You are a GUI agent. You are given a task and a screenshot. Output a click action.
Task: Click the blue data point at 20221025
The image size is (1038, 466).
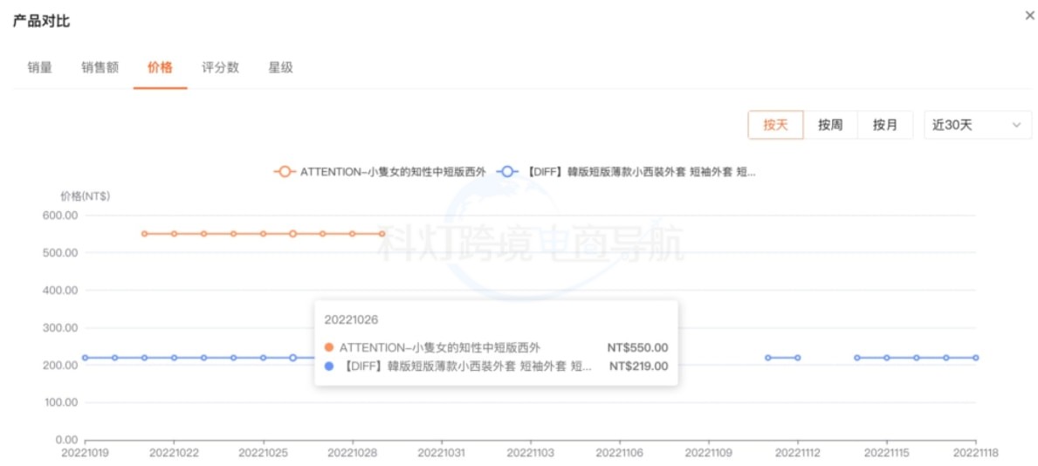tap(264, 358)
